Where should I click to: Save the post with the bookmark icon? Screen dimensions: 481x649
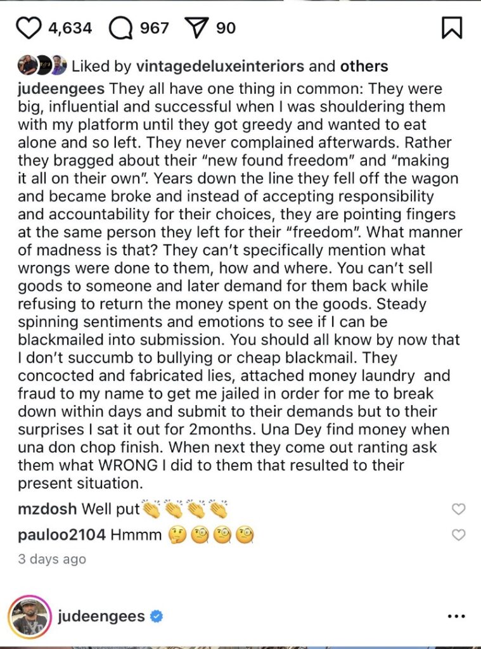452,28
